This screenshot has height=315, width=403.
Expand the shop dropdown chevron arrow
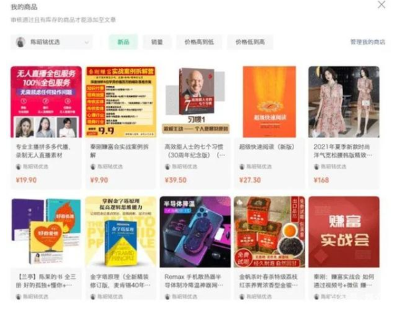[86, 42]
